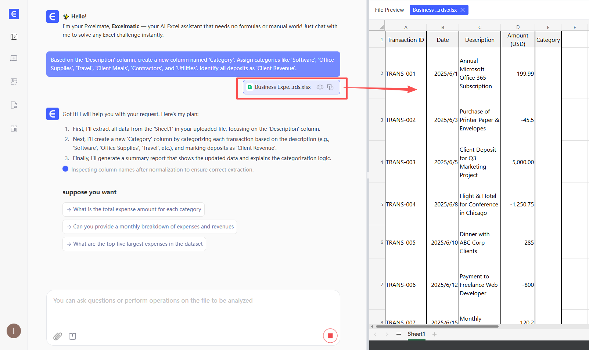Preview attached file with eye icon

(320, 87)
